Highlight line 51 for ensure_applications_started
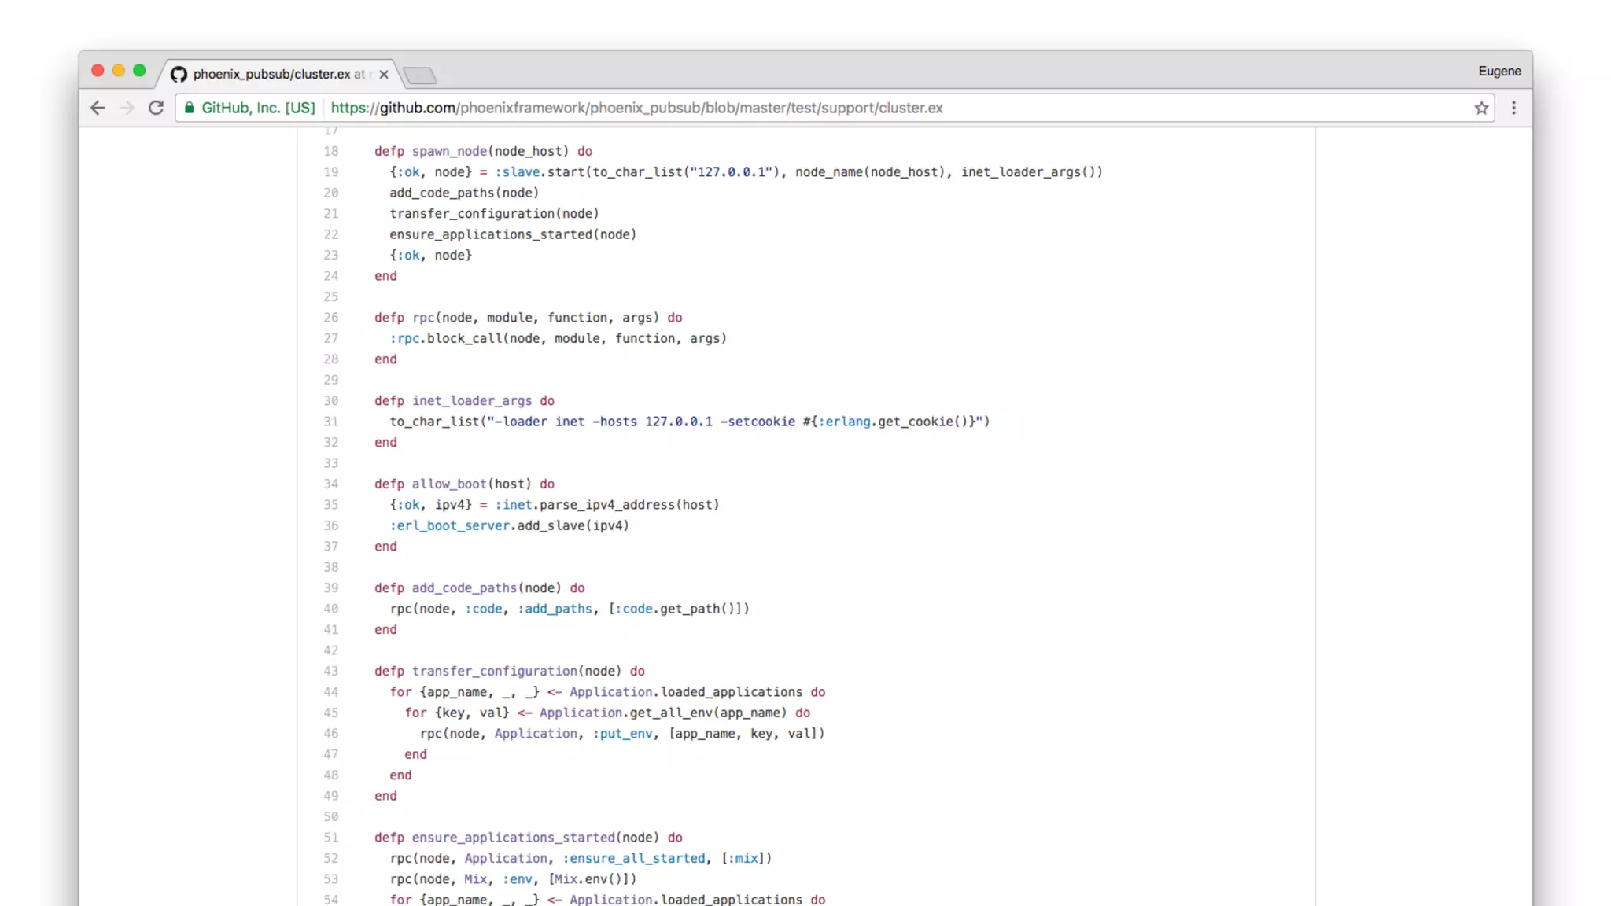This screenshot has height=906, width=1611. click(331, 838)
